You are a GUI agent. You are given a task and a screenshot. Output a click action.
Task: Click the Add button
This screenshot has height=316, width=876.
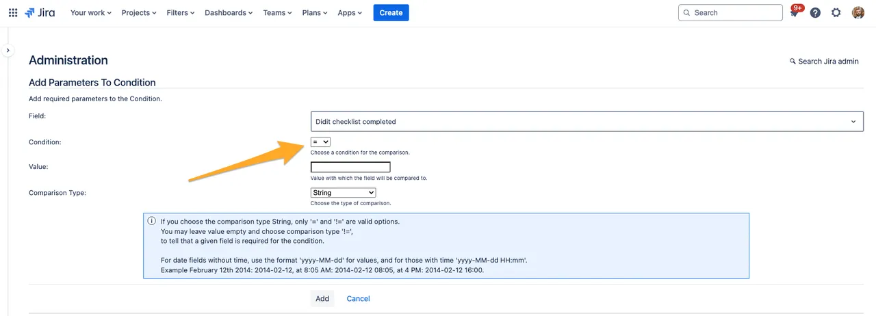tap(322, 298)
